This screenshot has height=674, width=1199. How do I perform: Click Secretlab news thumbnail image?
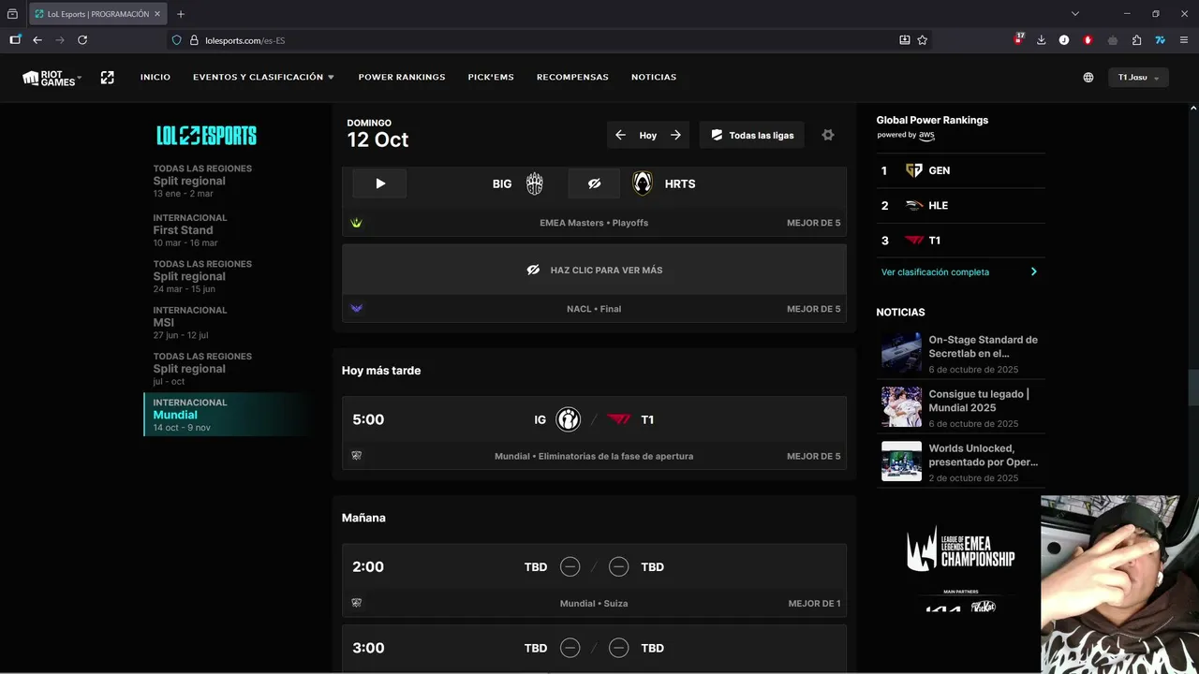[901, 353]
